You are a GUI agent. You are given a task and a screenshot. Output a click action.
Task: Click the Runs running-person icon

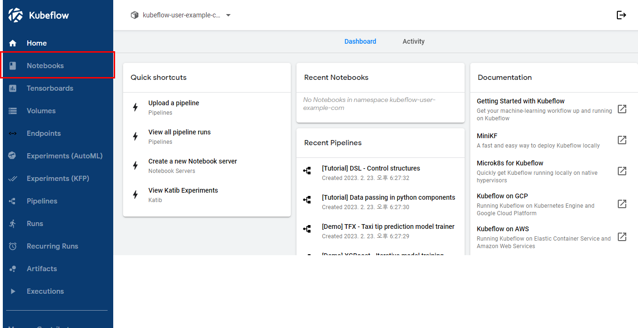click(13, 224)
